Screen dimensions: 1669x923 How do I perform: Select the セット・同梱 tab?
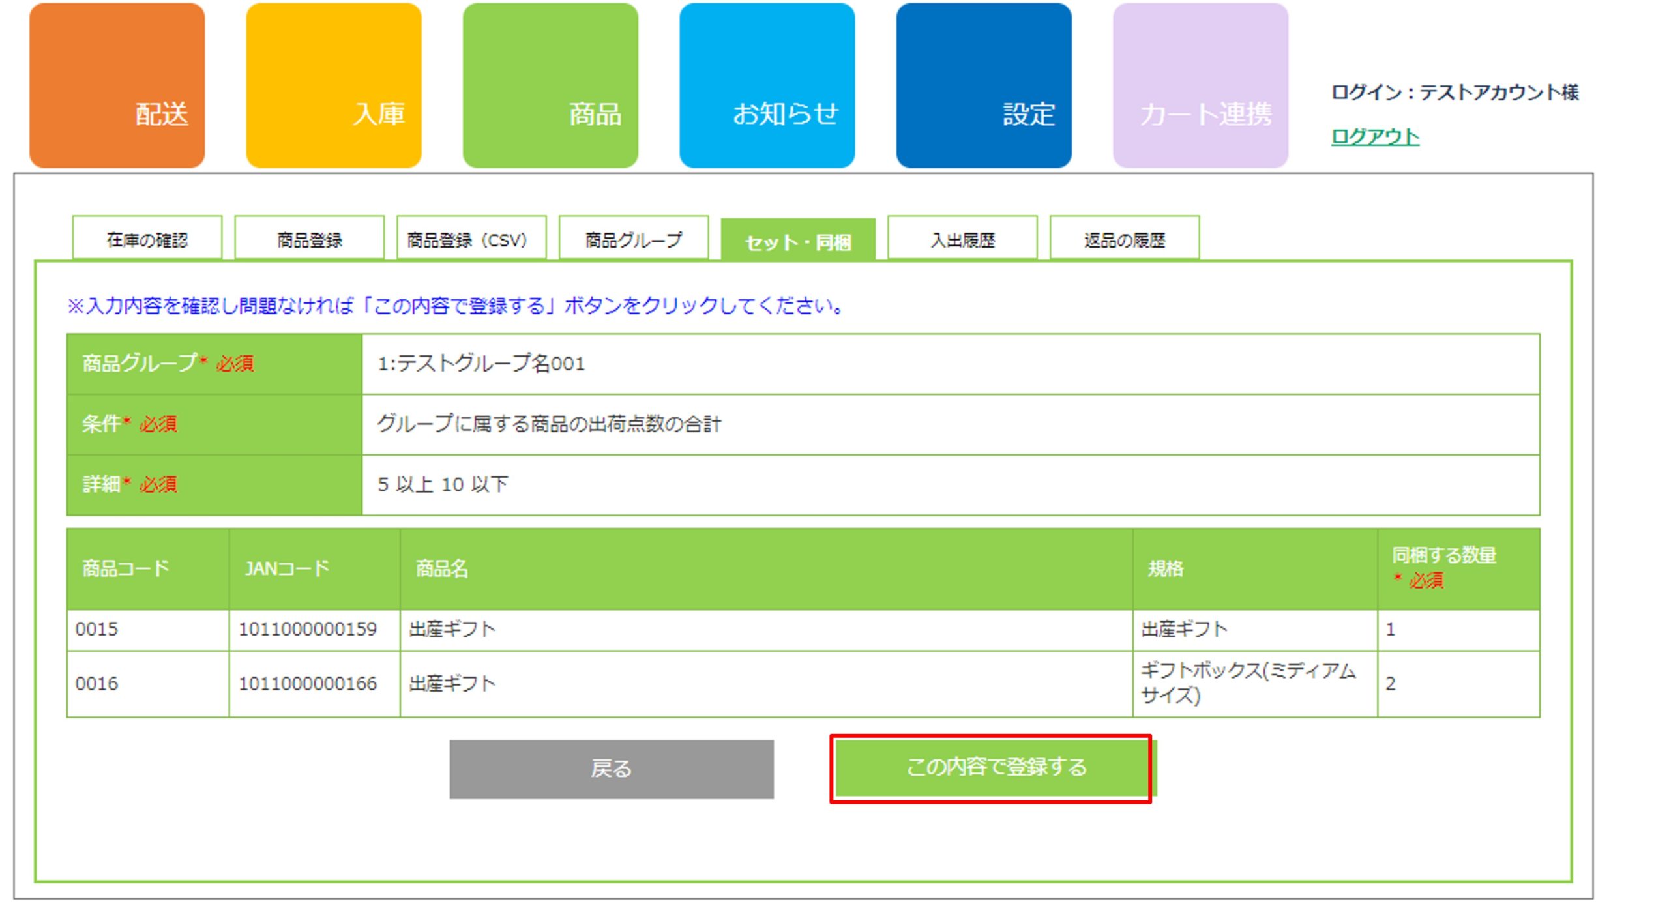798,241
